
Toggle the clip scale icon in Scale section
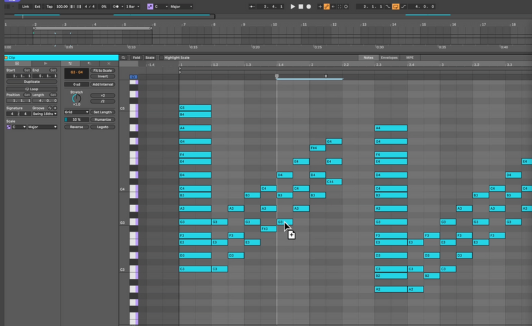point(9,127)
